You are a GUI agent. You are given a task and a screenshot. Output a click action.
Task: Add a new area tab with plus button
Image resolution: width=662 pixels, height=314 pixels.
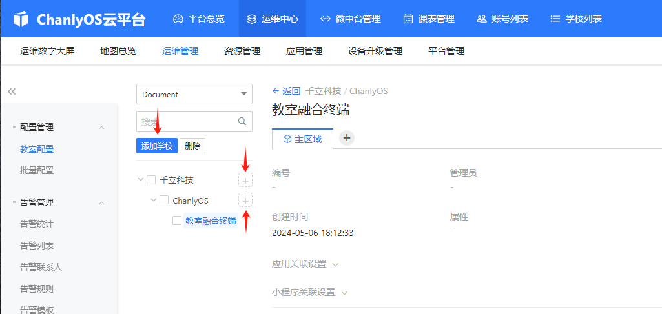[x=347, y=138]
